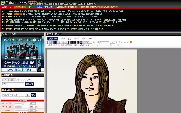
Task: Click the 文字入れ tool link
Action: pyautogui.click(x=25, y=29)
